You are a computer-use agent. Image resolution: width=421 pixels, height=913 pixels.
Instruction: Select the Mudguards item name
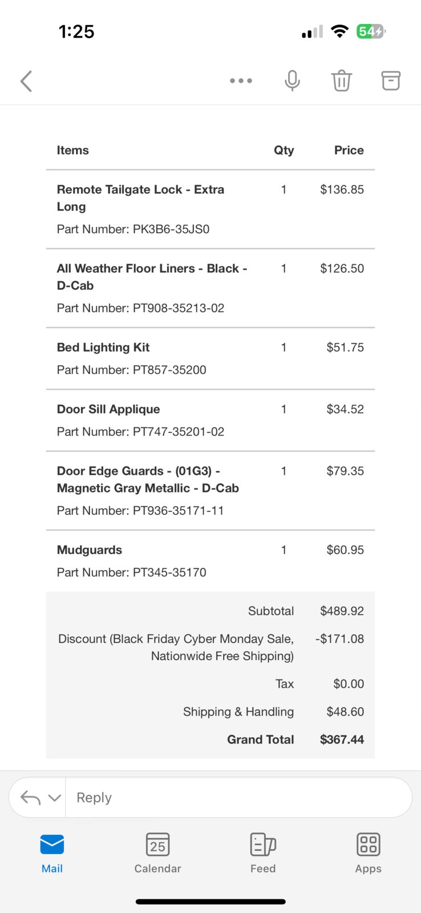(x=90, y=550)
